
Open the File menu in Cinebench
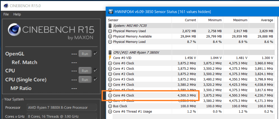6,14
